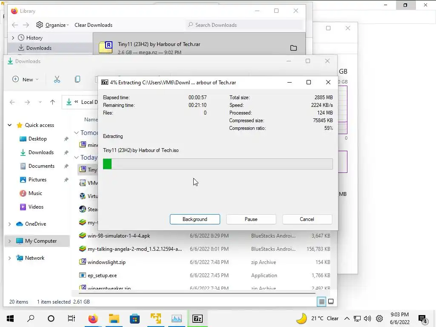Pause the 7-Zip extraction
This screenshot has height=327, width=436.
click(x=251, y=219)
